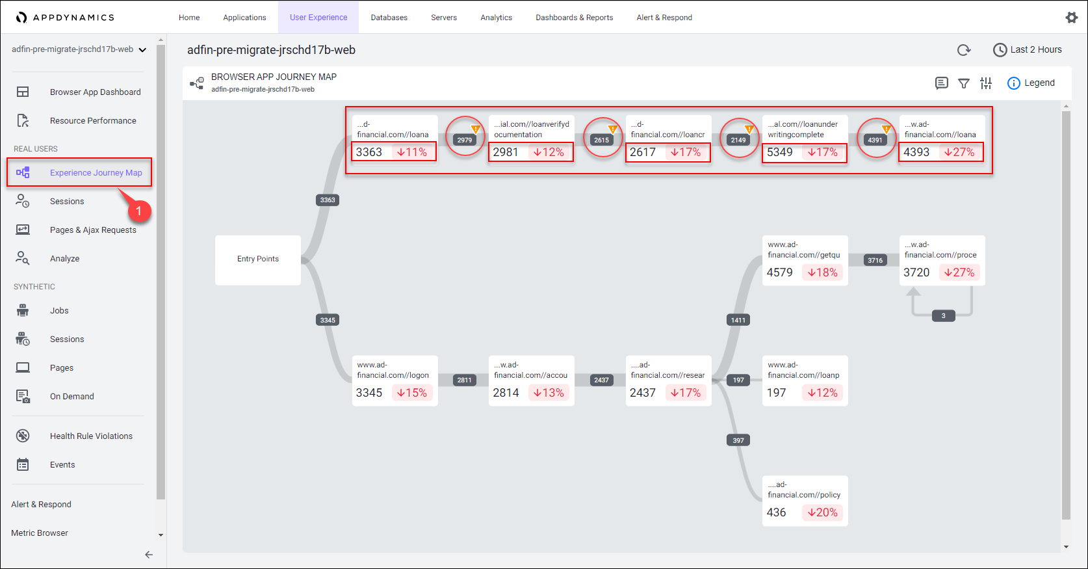Open Metric Browser link
1088x569 pixels.
[x=40, y=533]
